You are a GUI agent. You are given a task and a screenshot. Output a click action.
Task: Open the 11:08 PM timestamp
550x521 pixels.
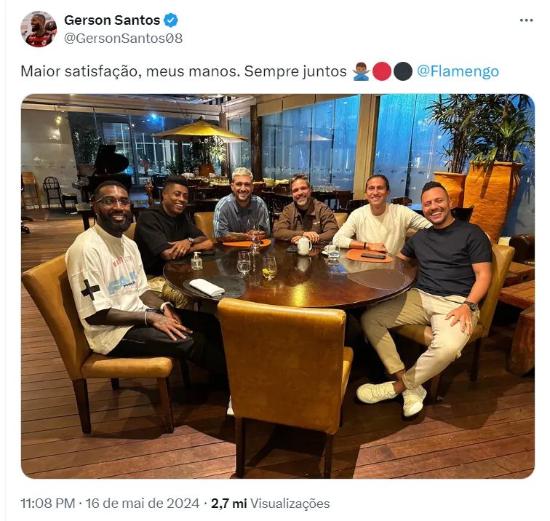[x=48, y=503]
